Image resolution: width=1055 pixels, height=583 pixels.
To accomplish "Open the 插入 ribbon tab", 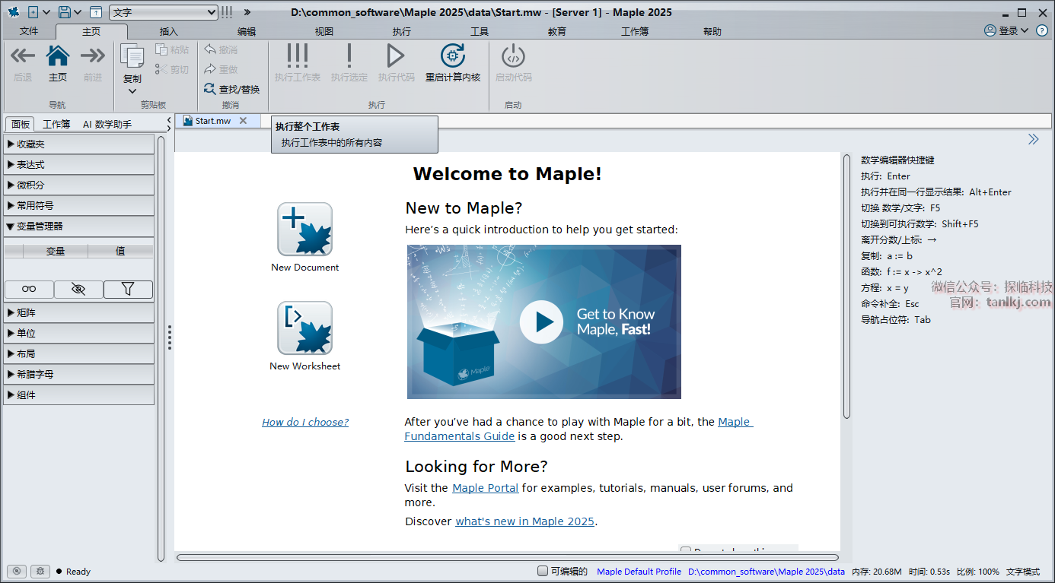I will pyautogui.click(x=169, y=31).
